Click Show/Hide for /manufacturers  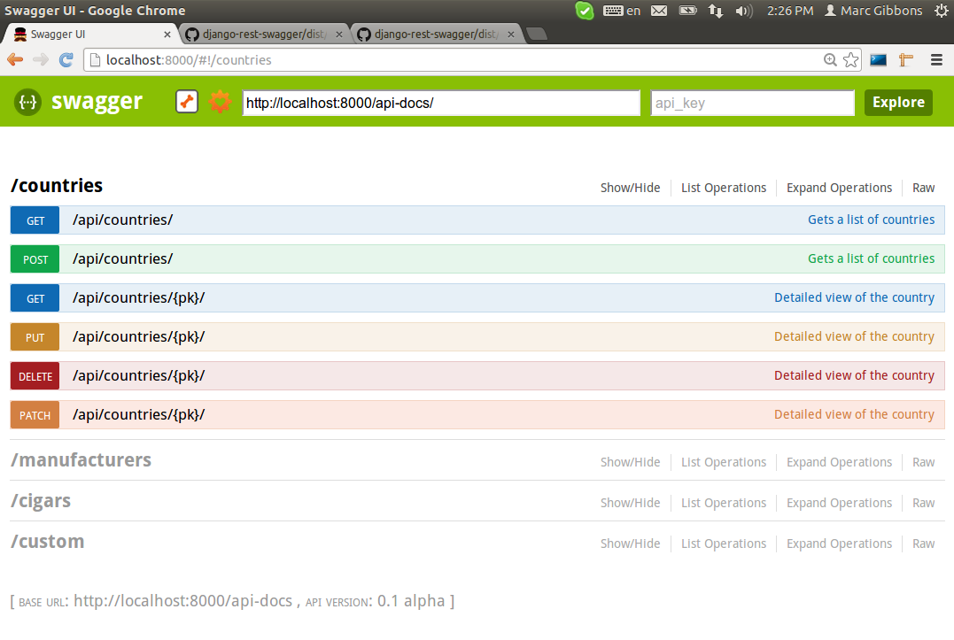click(x=630, y=462)
